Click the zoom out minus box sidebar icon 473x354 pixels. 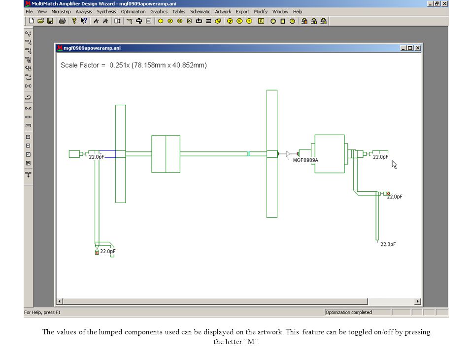(28, 146)
